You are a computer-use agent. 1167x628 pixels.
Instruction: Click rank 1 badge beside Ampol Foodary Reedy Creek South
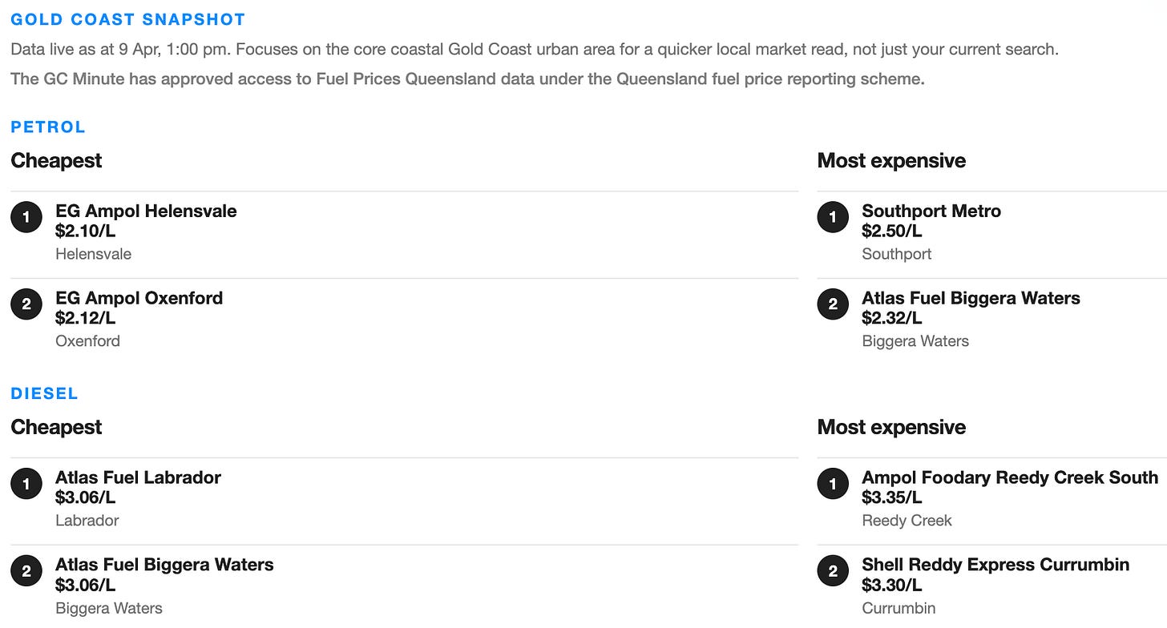pos(833,483)
